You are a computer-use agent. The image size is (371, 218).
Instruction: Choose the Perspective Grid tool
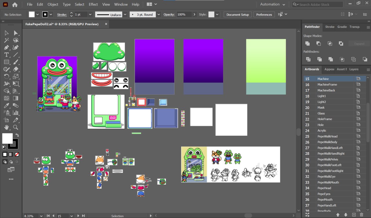pyautogui.click(x=16, y=91)
